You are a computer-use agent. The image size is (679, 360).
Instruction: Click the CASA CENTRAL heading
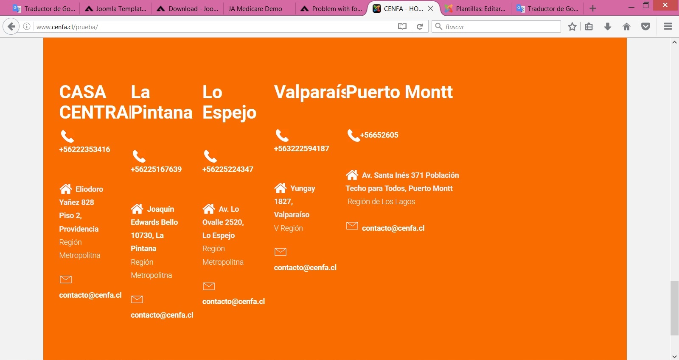(x=94, y=102)
